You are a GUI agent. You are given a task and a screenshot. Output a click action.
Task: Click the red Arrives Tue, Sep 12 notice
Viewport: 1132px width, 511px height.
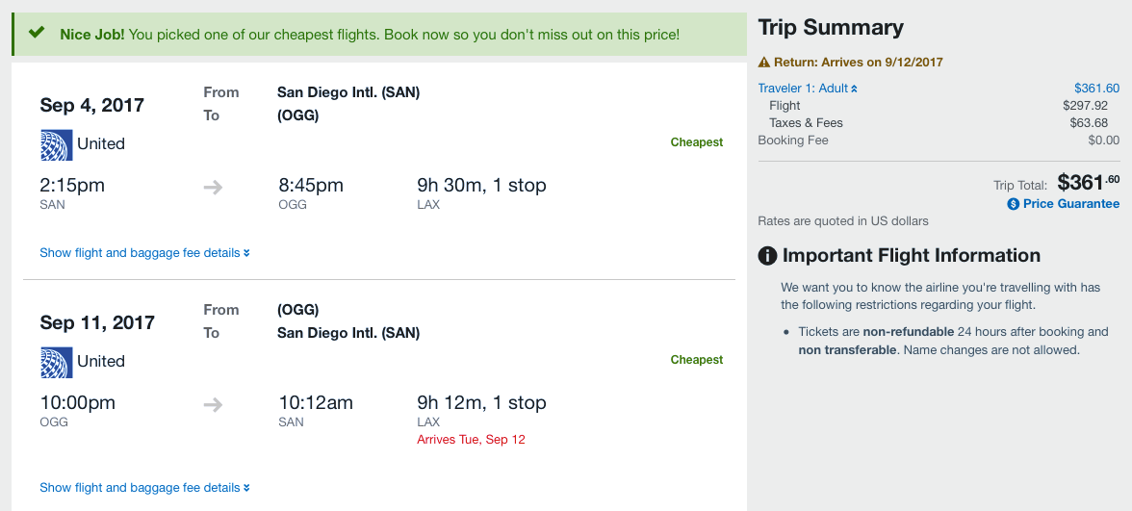(x=471, y=440)
